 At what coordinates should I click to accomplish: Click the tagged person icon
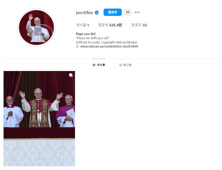tap(120, 65)
